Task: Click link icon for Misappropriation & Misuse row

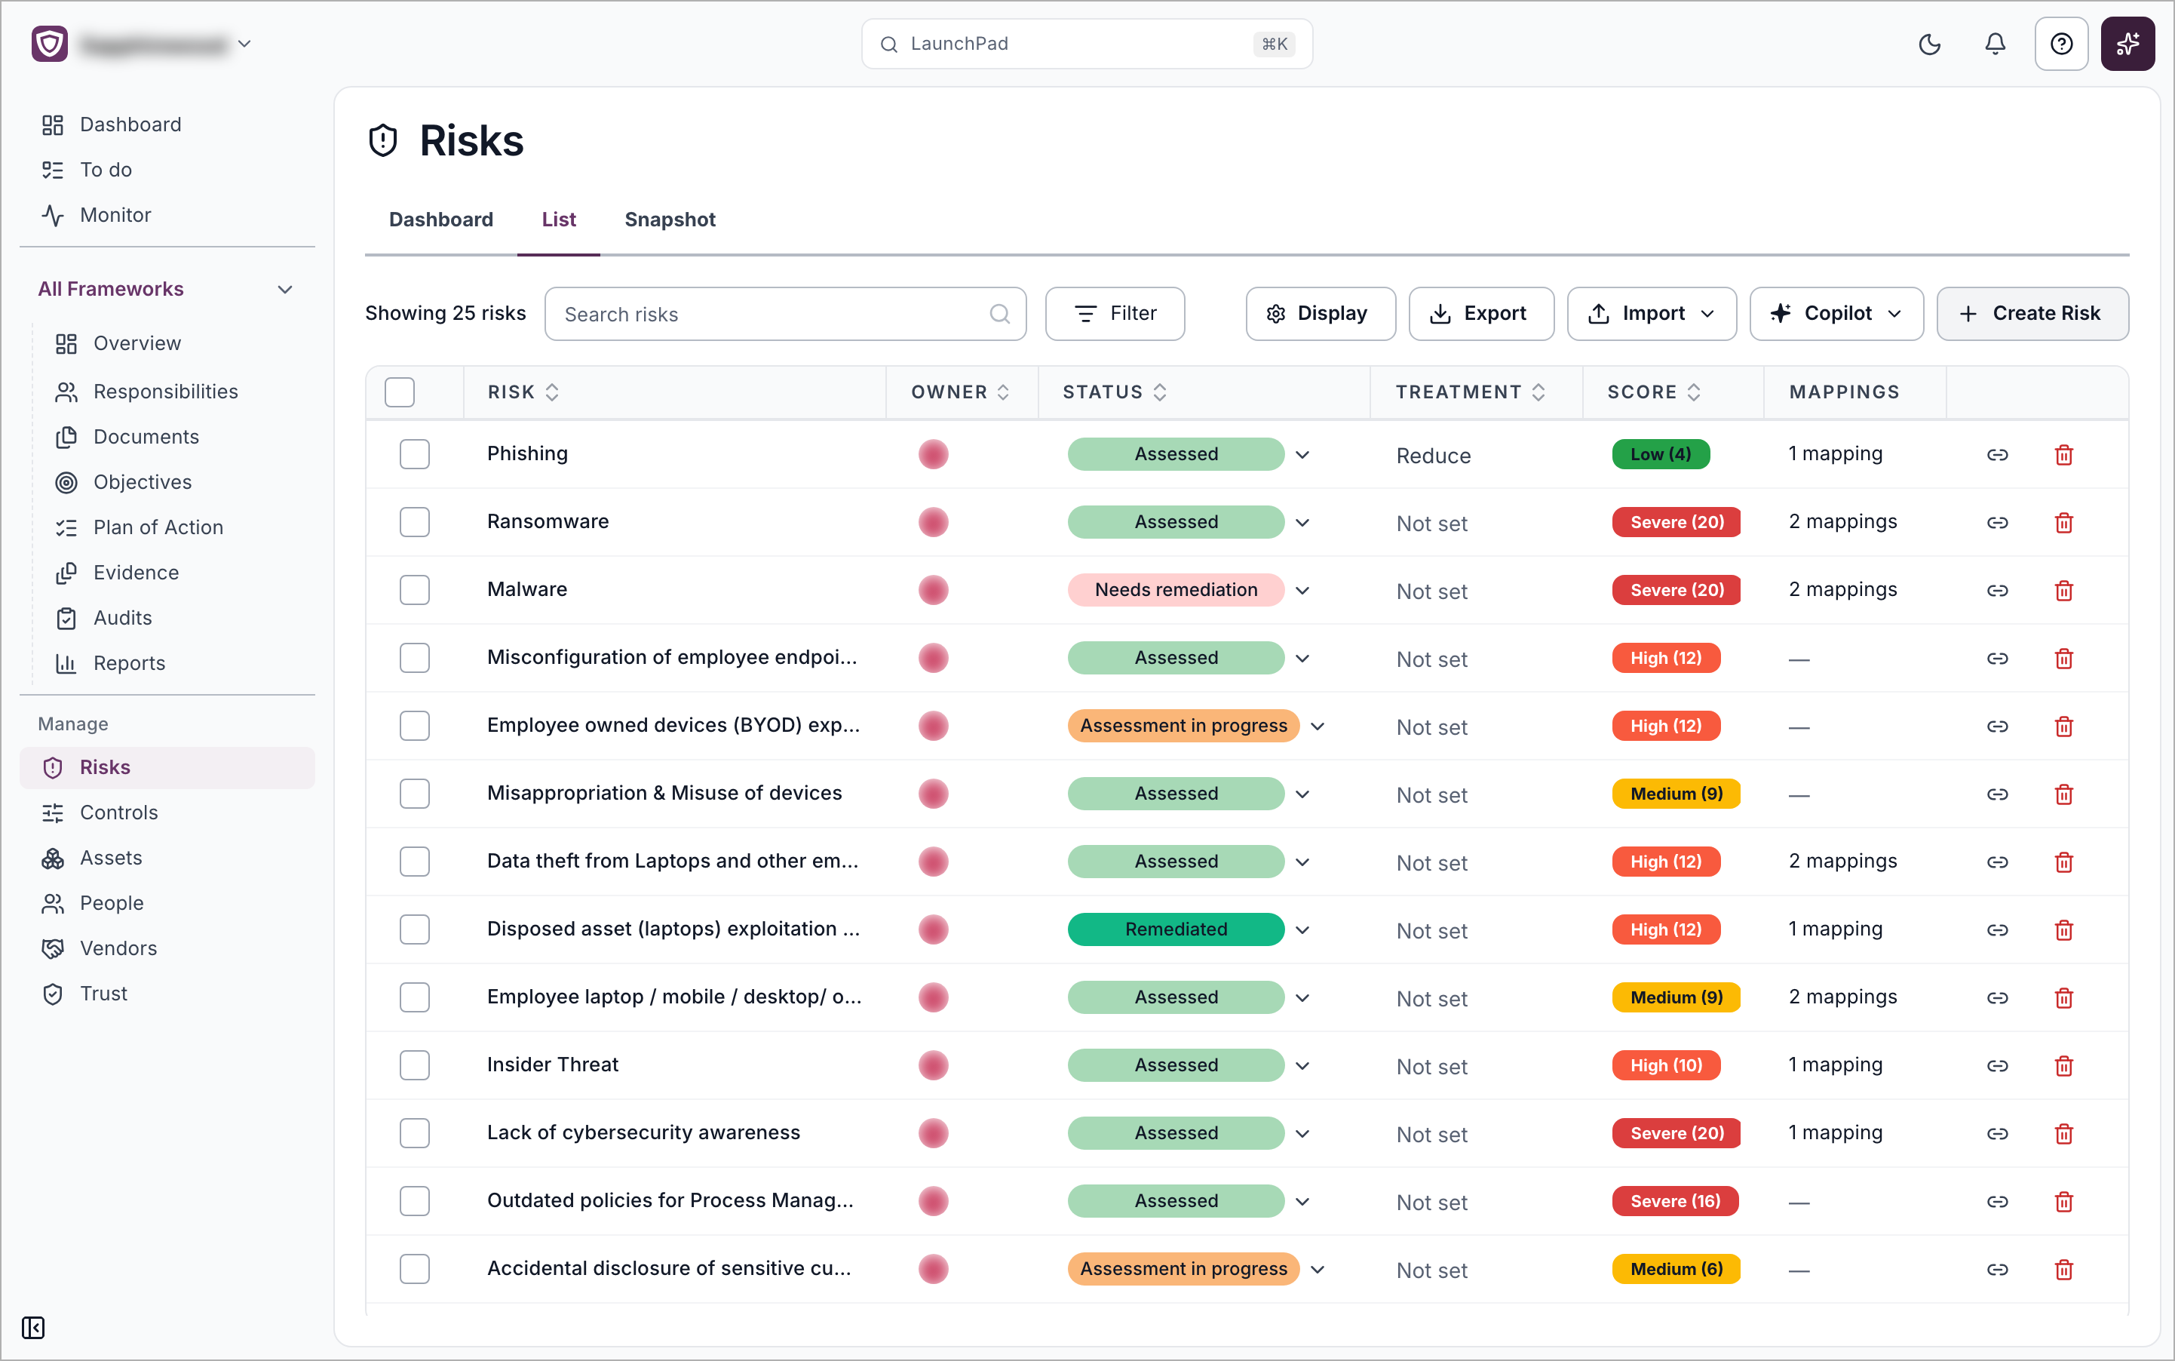Action: point(1998,794)
